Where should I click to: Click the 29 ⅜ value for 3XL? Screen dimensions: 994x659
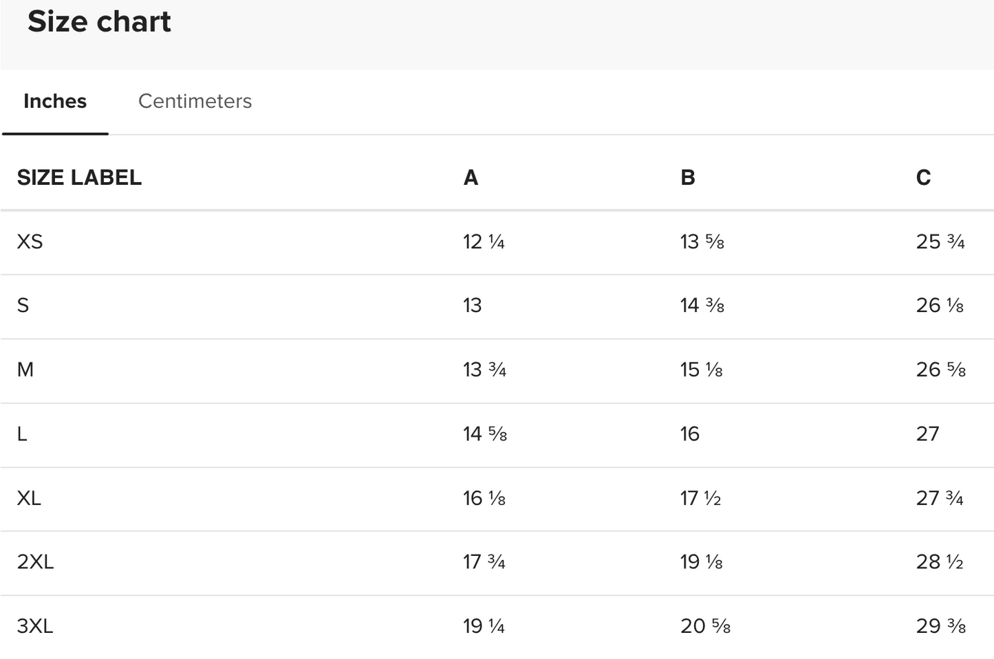pyautogui.click(x=941, y=626)
